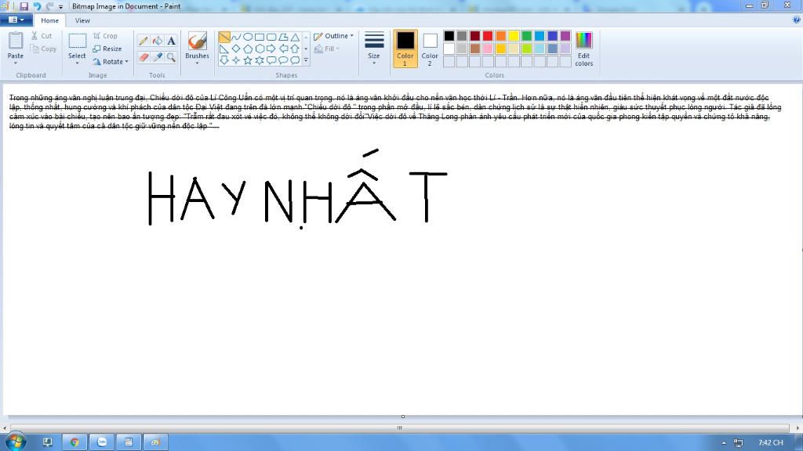The height and width of the screenshot is (451, 803).
Task: Click the horizontal scrollbar track
Action: click(x=399, y=428)
